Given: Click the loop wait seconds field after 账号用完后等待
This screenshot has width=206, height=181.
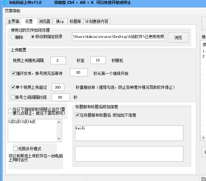Looking at the screenshot, I should (78, 72).
